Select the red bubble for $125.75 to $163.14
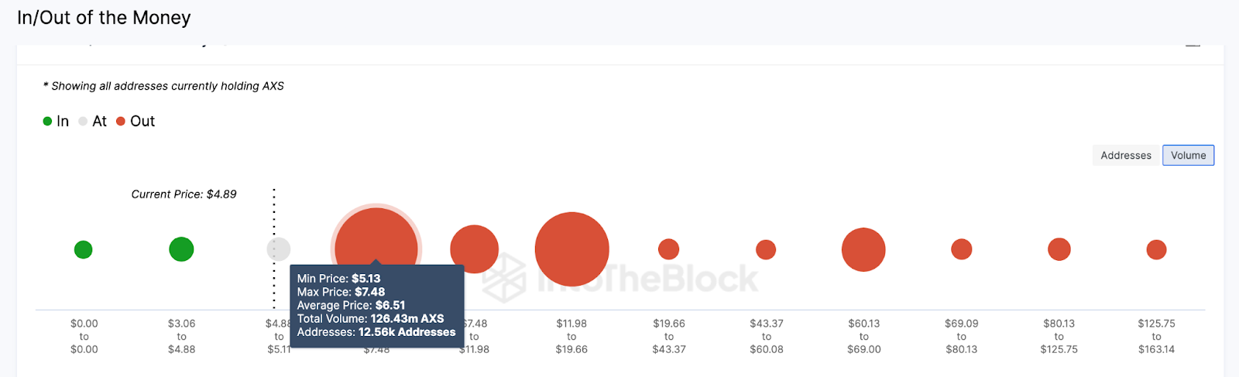Viewport: 1239px width, 377px height. (1156, 249)
